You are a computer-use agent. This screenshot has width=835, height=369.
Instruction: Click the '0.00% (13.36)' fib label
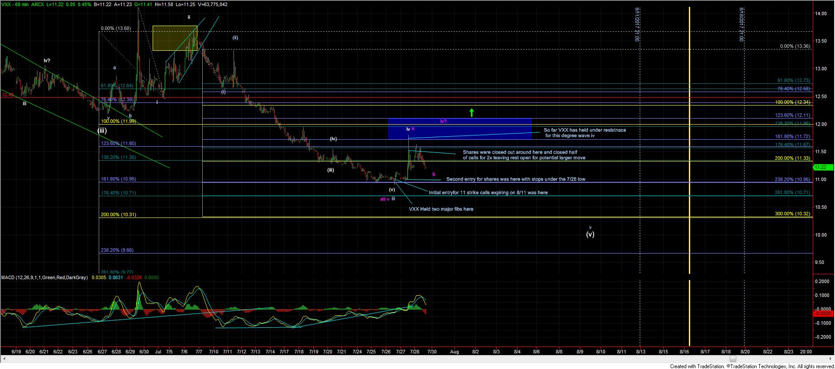pos(795,46)
